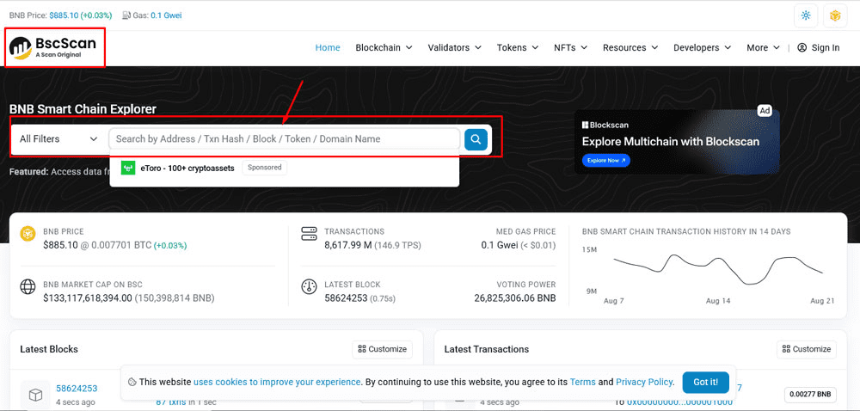Click the BNB Market Cap globe icon
Screen dimensions: 860x411
[x=28, y=287]
